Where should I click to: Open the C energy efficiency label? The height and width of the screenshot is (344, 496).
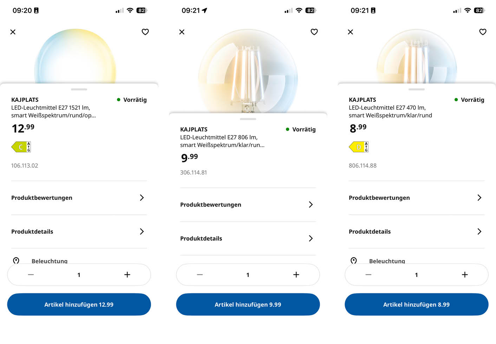pyautogui.click(x=21, y=147)
